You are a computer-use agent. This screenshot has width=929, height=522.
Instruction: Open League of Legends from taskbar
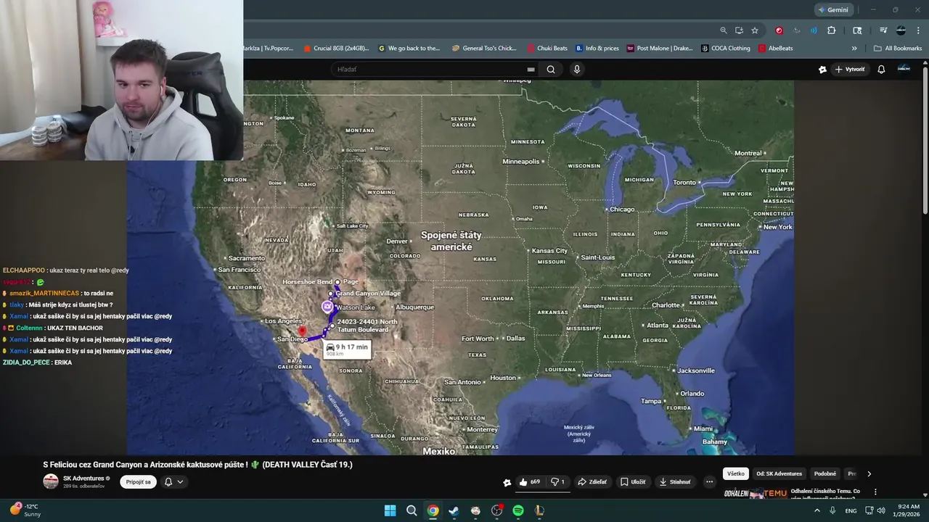click(539, 510)
